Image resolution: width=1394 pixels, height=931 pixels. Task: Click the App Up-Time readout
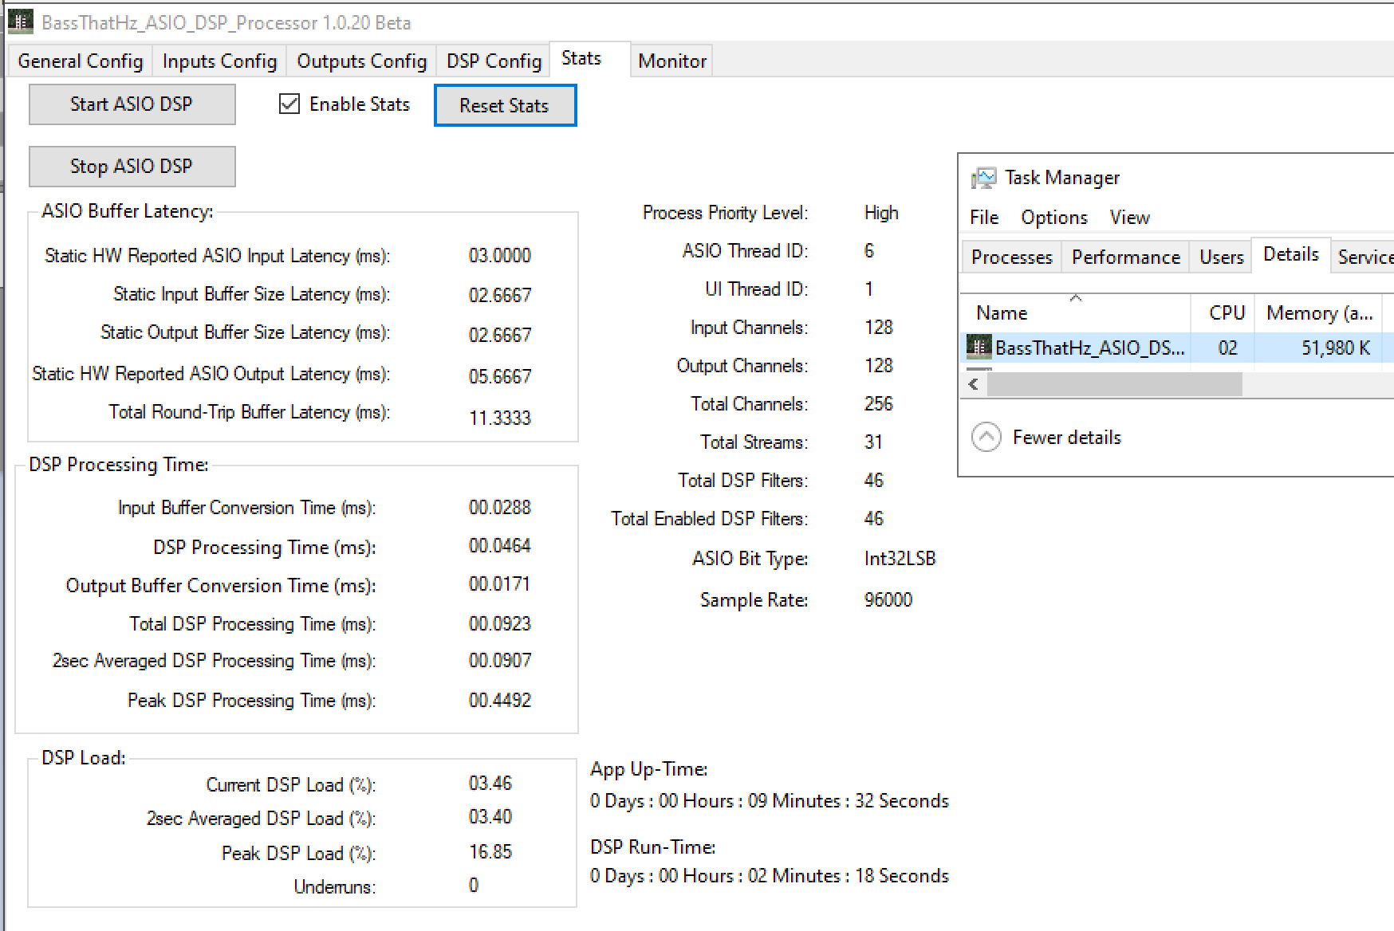coord(770,800)
